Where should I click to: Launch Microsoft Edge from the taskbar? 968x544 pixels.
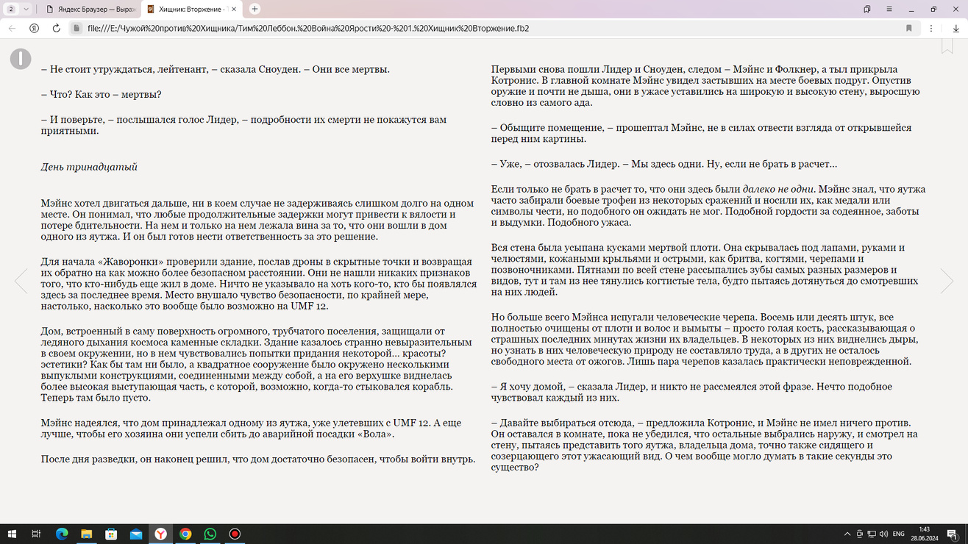pyautogui.click(x=62, y=534)
